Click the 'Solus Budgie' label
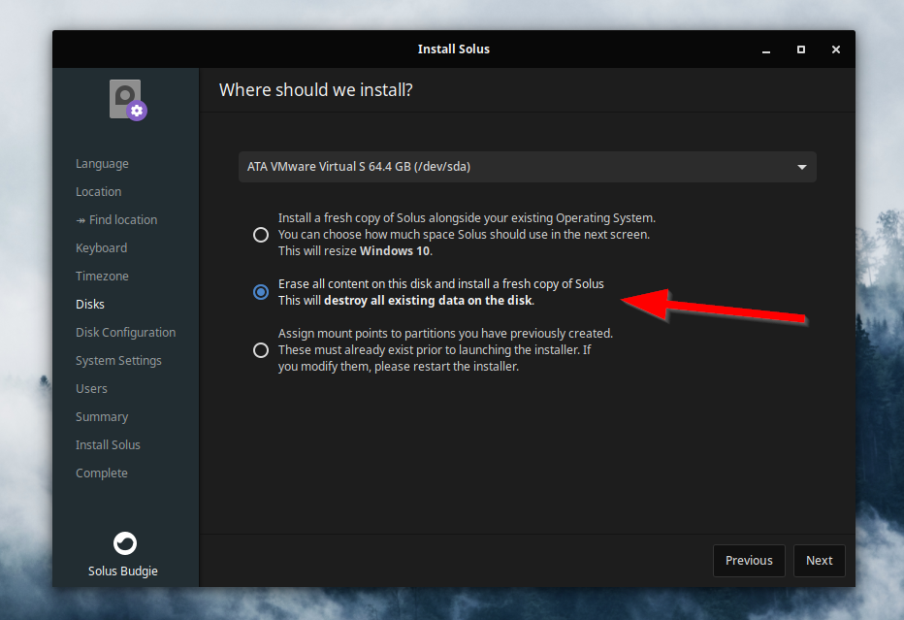 [x=123, y=571]
